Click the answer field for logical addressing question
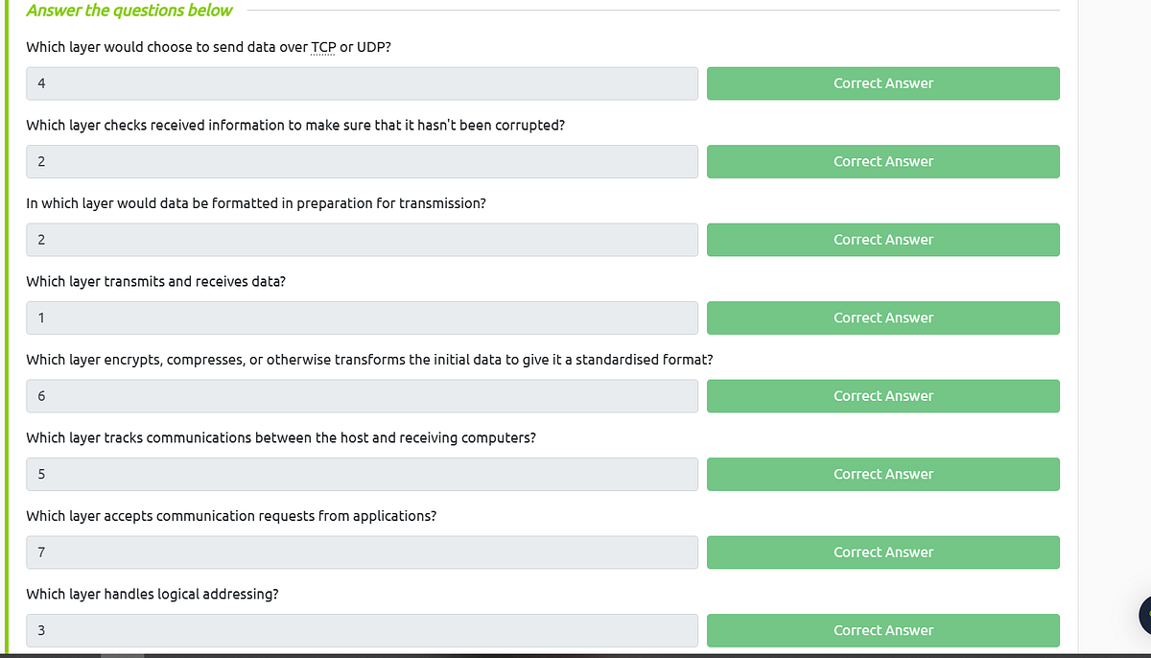 pyautogui.click(x=362, y=630)
